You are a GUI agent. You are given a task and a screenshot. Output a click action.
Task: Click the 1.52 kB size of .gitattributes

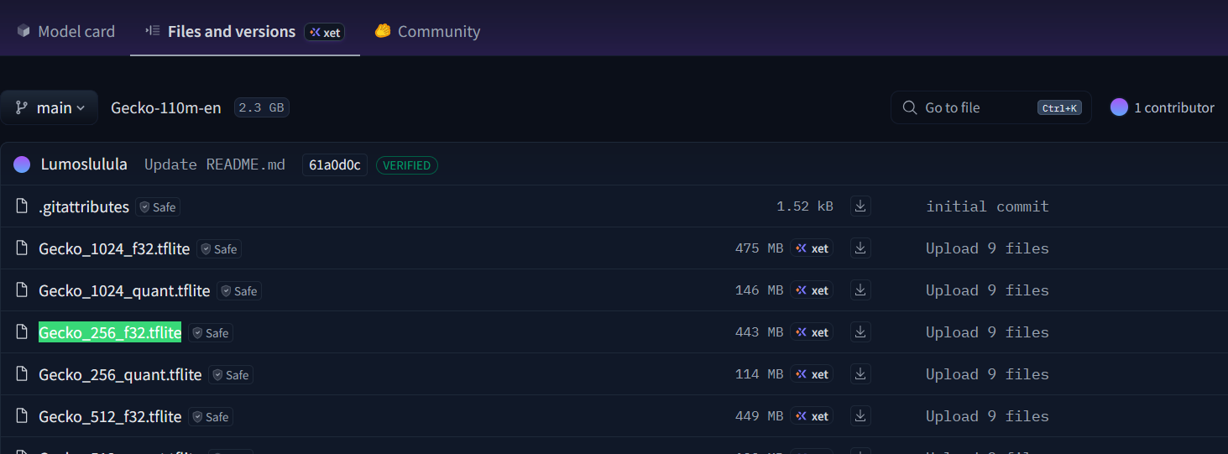pyautogui.click(x=805, y=206)
